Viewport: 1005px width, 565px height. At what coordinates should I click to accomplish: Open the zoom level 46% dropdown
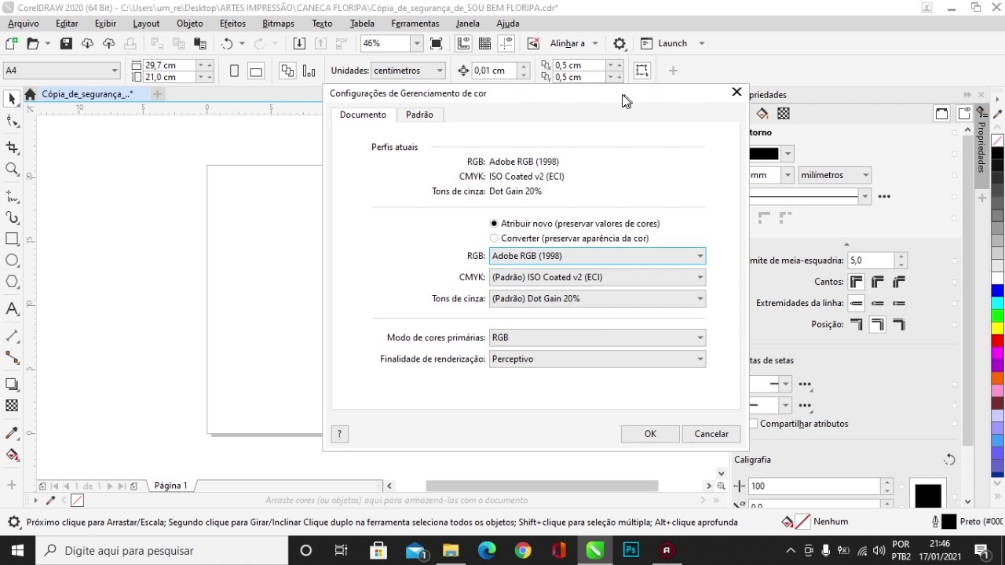(x=417, y=43)
